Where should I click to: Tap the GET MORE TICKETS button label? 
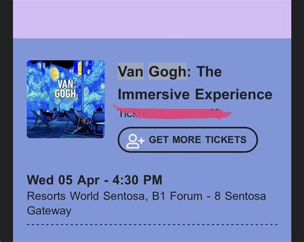coord(198,140)
